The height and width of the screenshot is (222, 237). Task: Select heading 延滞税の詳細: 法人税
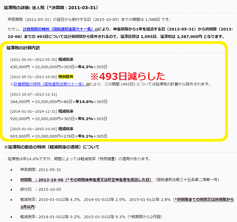point(51,8)
